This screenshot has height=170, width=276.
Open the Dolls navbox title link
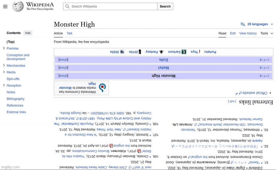click(x=163, y=60)
